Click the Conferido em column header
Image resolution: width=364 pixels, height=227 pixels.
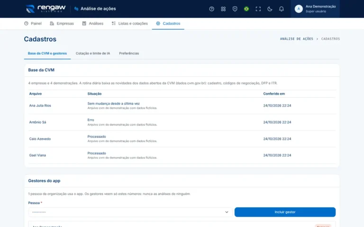[274, 94]
